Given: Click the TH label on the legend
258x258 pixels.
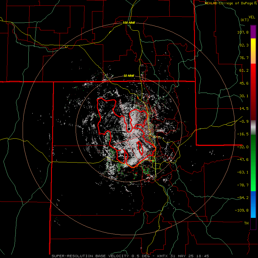Looking at the screenshot, I should 246,223.
